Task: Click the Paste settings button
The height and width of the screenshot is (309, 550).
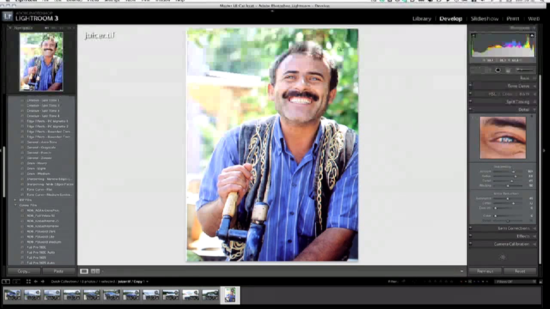Action: pyautogui.click(x=58, y=271)
